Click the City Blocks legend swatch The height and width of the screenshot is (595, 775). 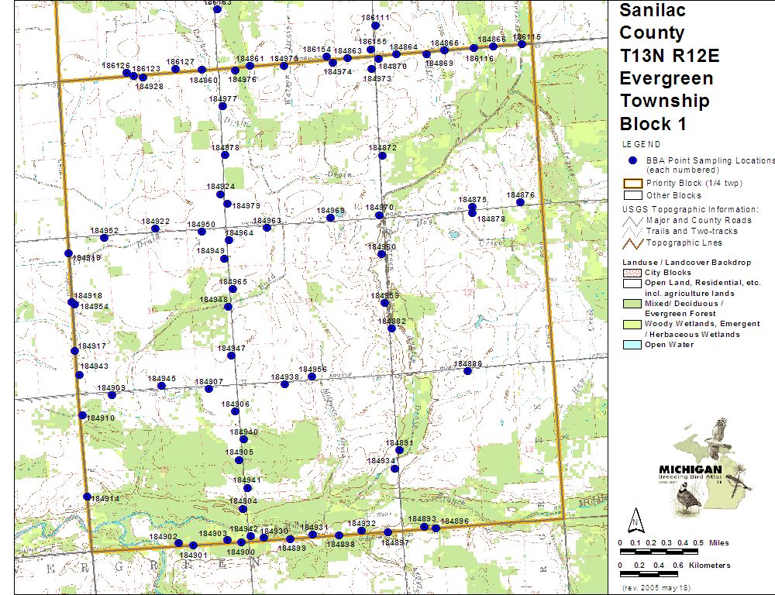pos(632,273)
